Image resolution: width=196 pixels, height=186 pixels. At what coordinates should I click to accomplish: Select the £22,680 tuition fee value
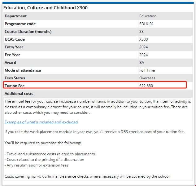tap(146, 86)
